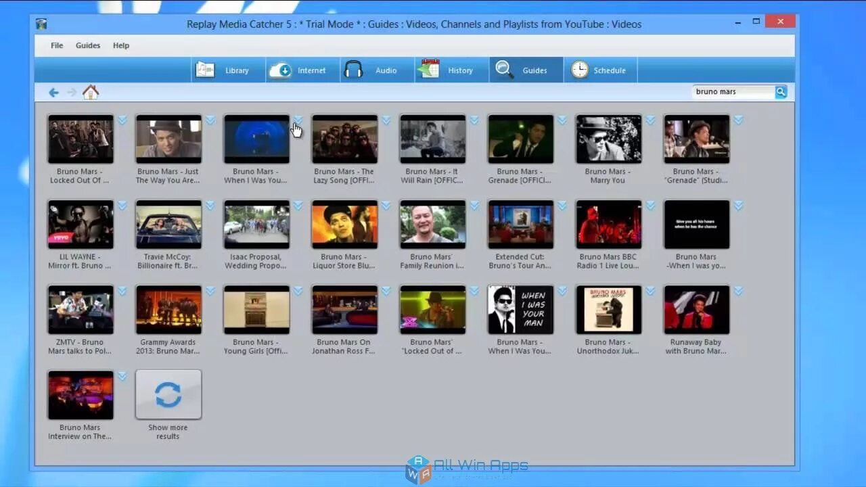
Task: Click the back arrow navigation icon
Action: tap(53, 92)
